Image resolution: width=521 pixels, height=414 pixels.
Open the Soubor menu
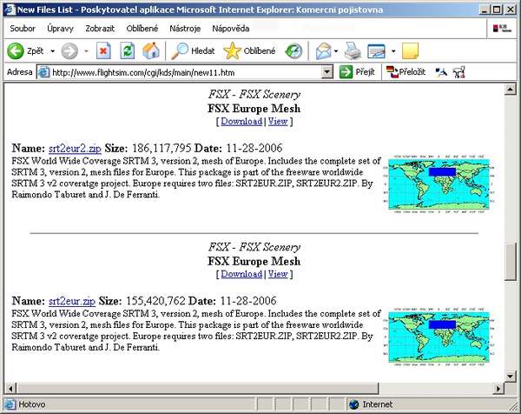tap(23, 29)
